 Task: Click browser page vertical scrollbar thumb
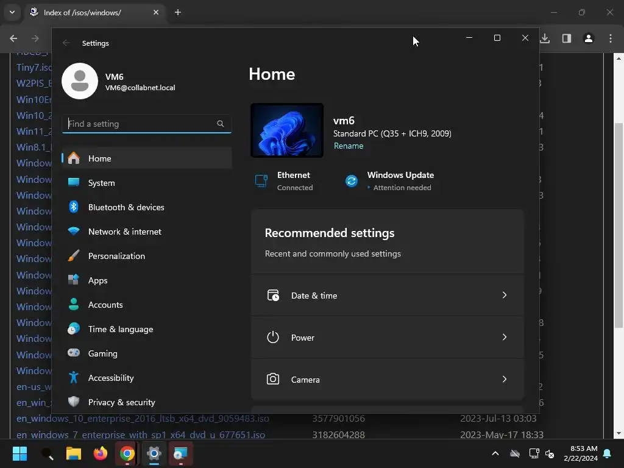coord(619,225)
